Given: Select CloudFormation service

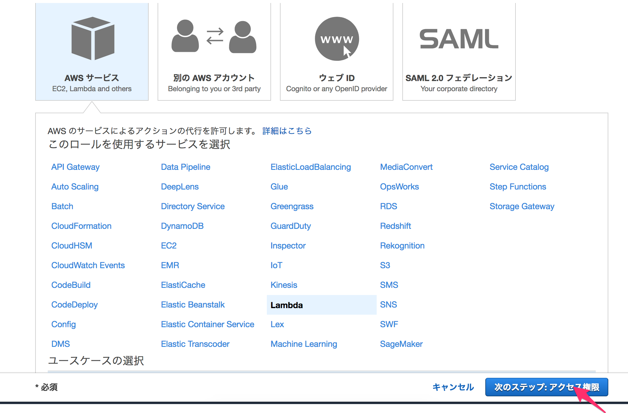Looking at the screenshot, I should click(81, 226).
